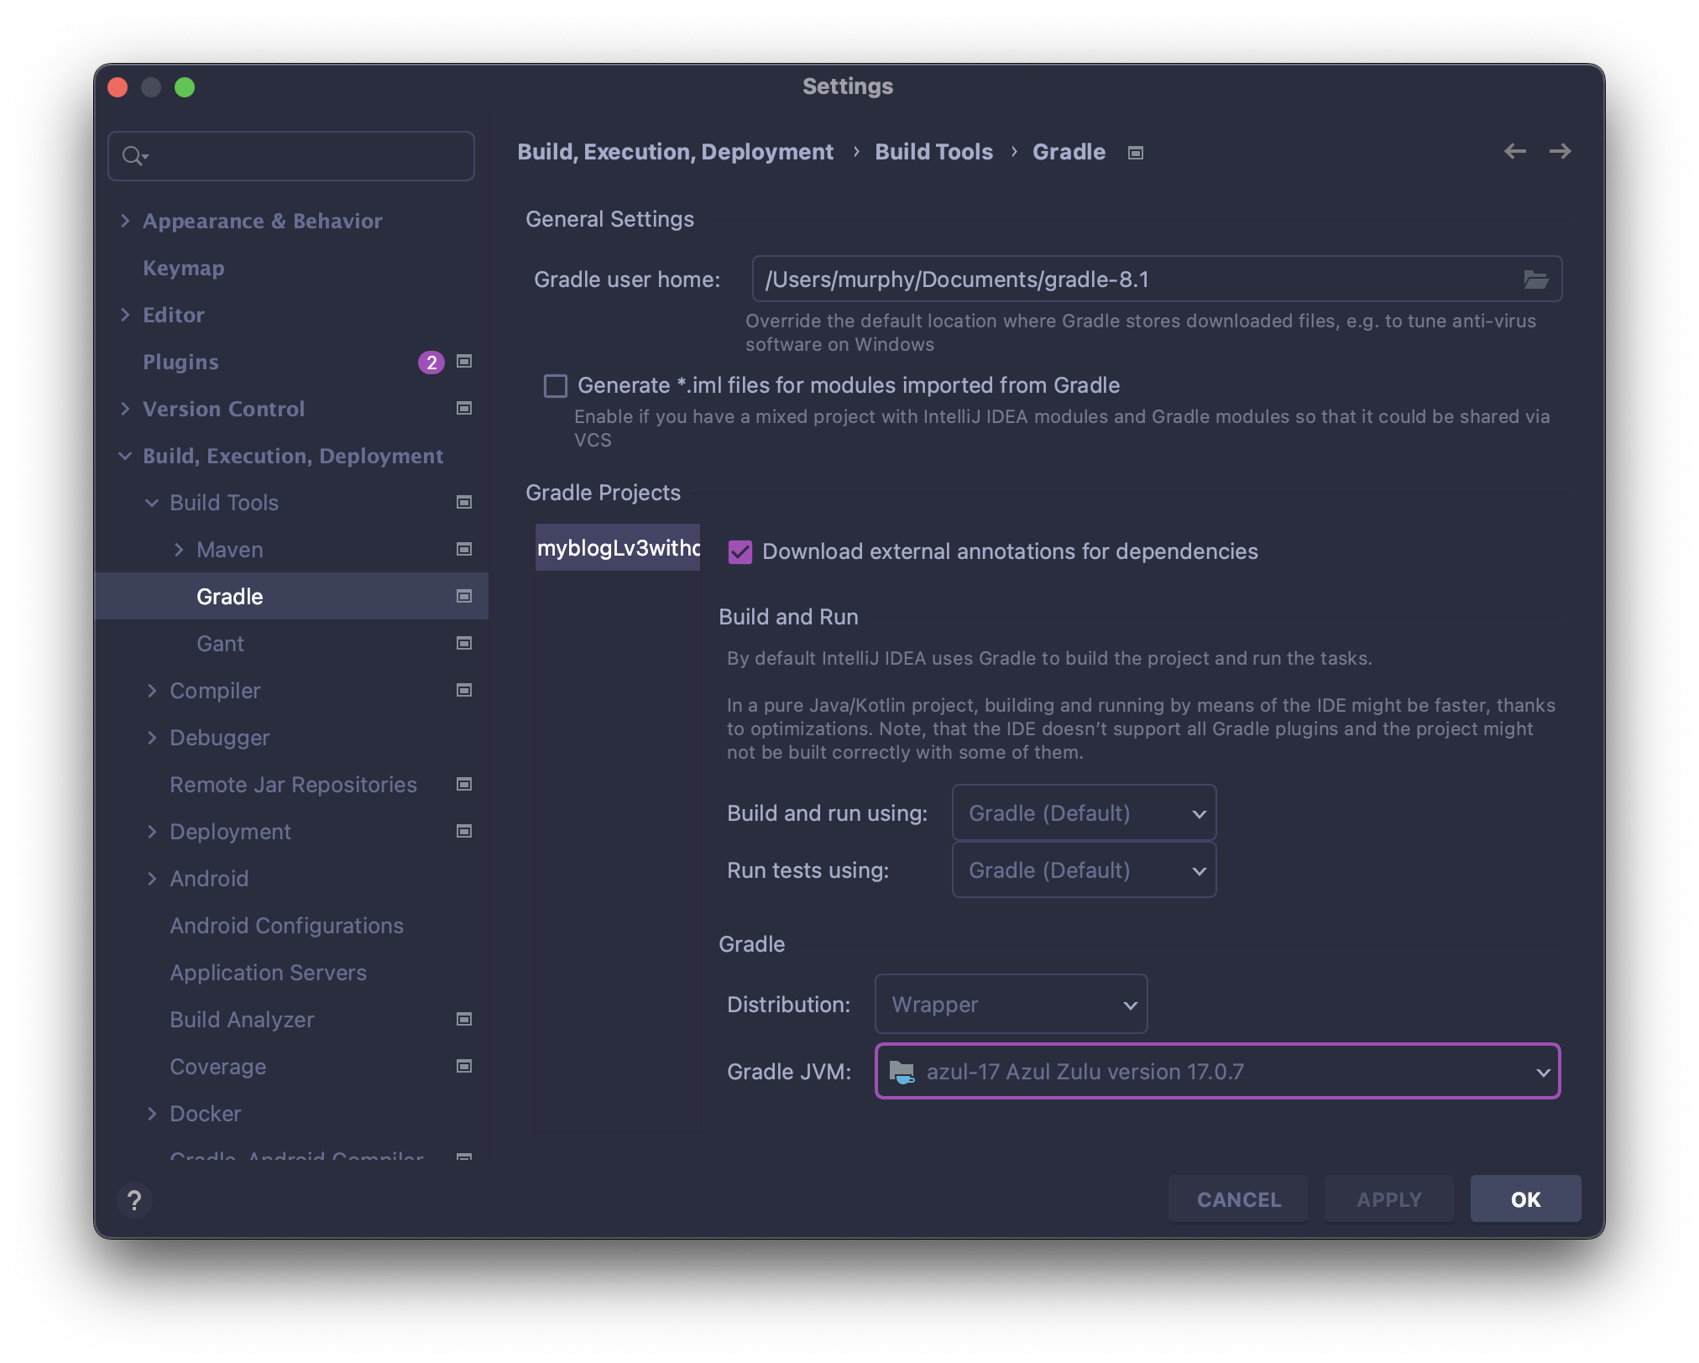Open Distribution Wrapper dropdown

[1011, 1005]
